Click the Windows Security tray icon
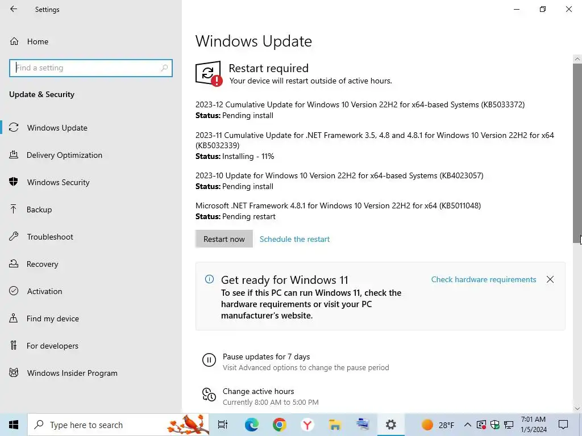This screenshot has height=436, width=582. [495, 425]
